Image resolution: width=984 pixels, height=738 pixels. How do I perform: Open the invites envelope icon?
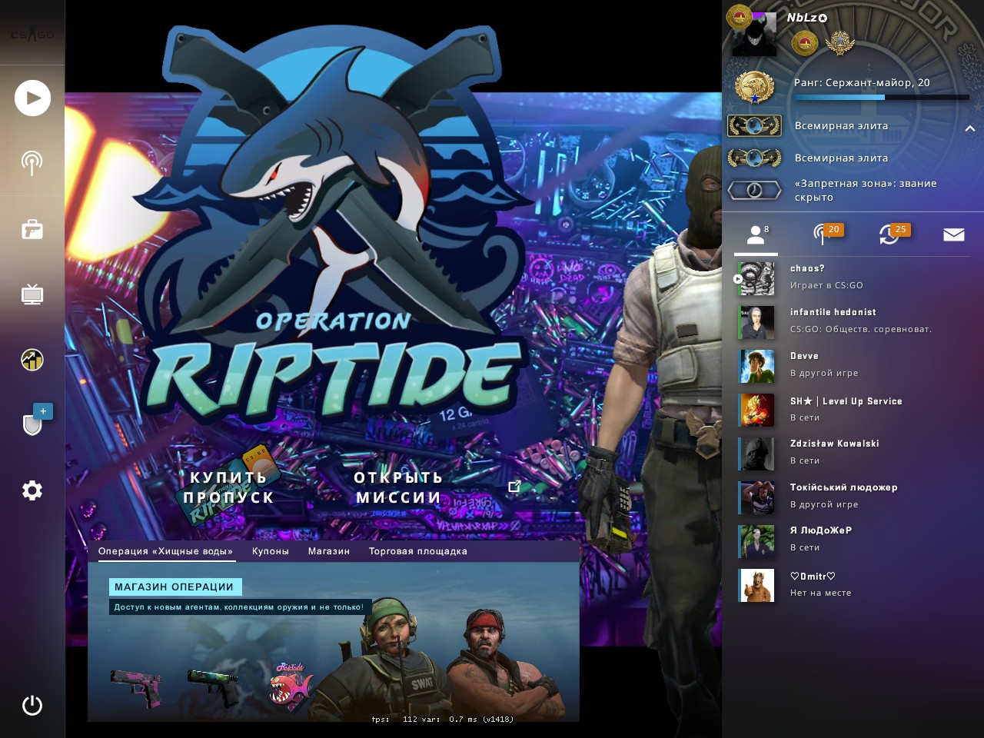954,234
